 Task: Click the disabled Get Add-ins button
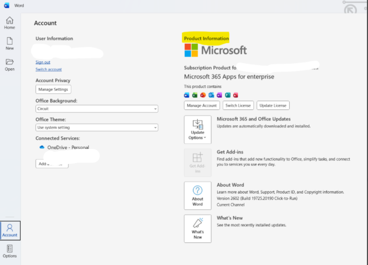click(x=198, y=163)
